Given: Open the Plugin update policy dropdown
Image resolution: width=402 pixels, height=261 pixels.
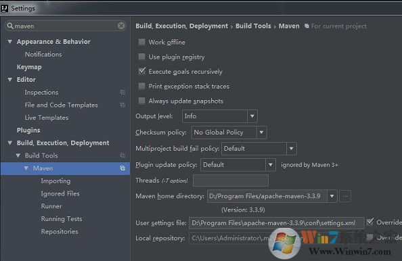Looking at the screenshot, I should (x=270, y=165).
